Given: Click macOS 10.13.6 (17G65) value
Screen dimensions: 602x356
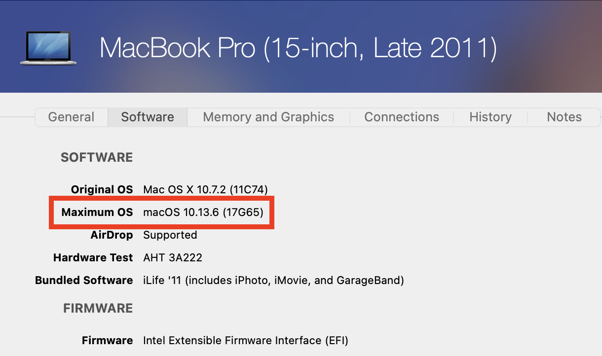Looking at the screenshot, I should [x=203, y=213].
